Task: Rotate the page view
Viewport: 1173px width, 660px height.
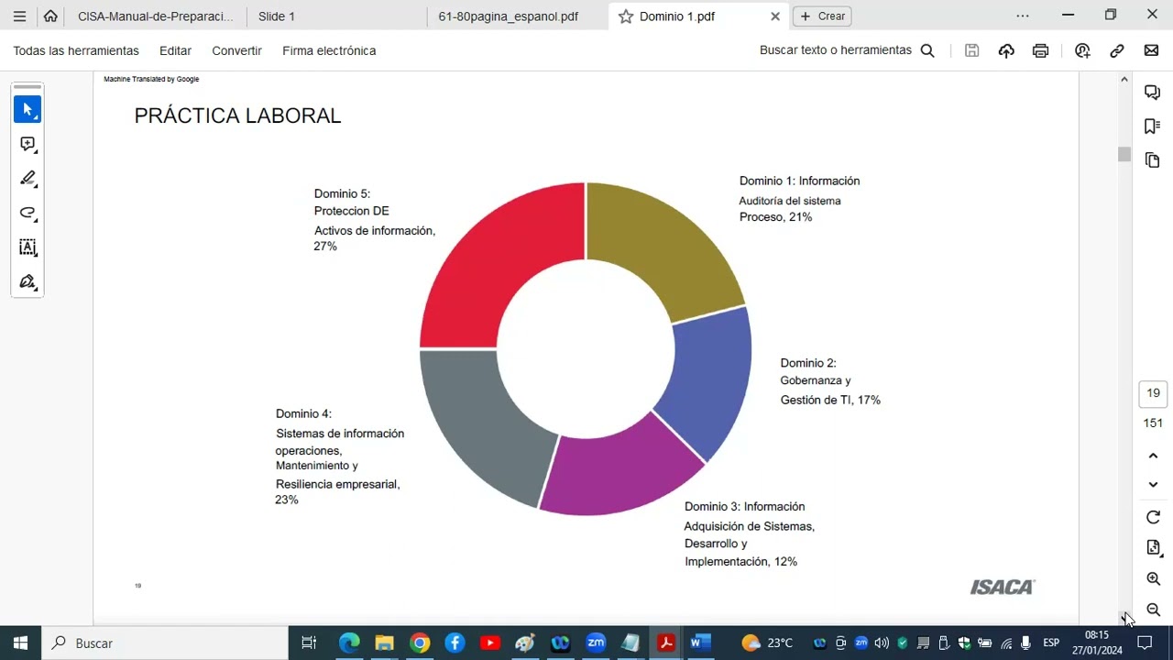Action: [1153, 517]
